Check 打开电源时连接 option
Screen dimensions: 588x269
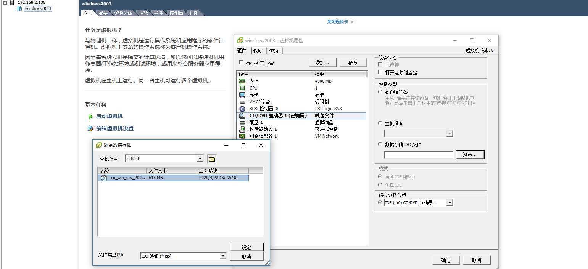pyautogui.click(x=380, y=72)
